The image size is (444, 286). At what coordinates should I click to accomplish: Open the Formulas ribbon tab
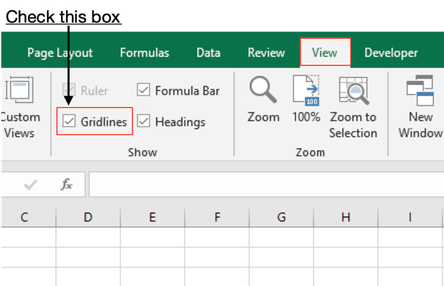[144, 53]
